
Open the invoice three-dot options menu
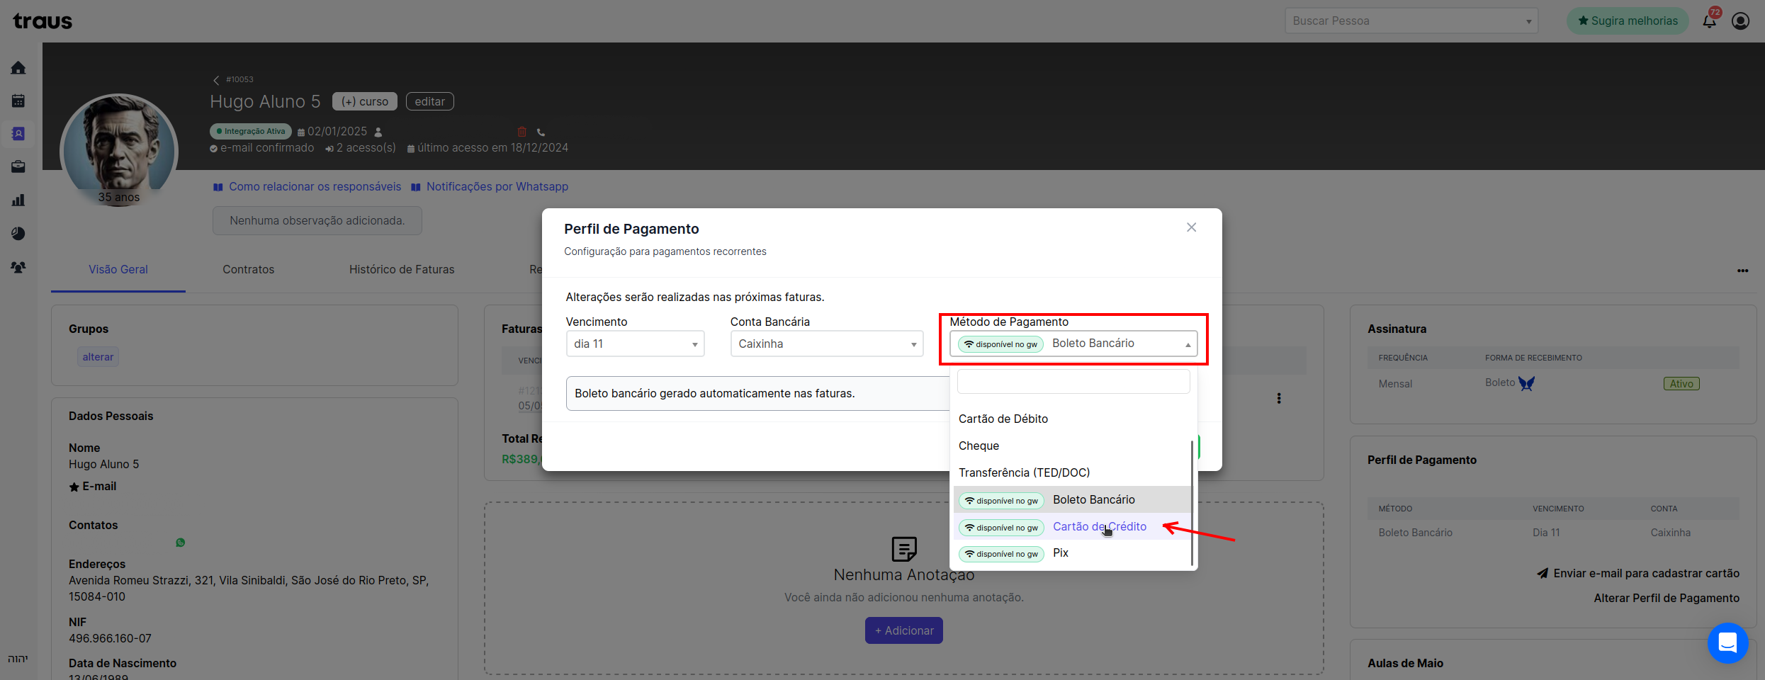tap(1279, 398)
